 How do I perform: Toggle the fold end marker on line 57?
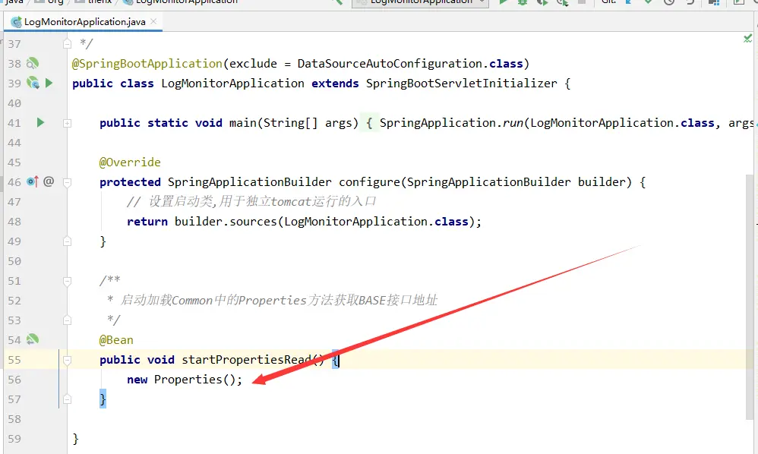tap(67, 399)
